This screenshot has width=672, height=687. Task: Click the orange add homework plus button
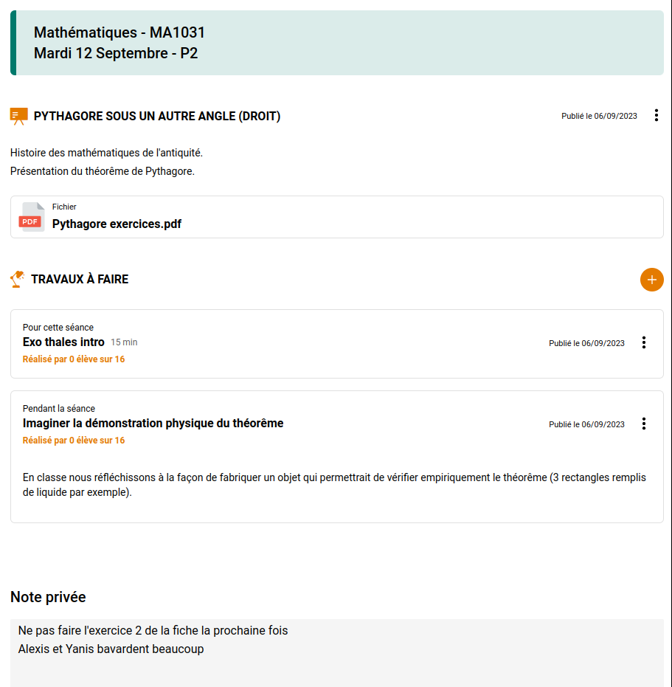(651, 280)
